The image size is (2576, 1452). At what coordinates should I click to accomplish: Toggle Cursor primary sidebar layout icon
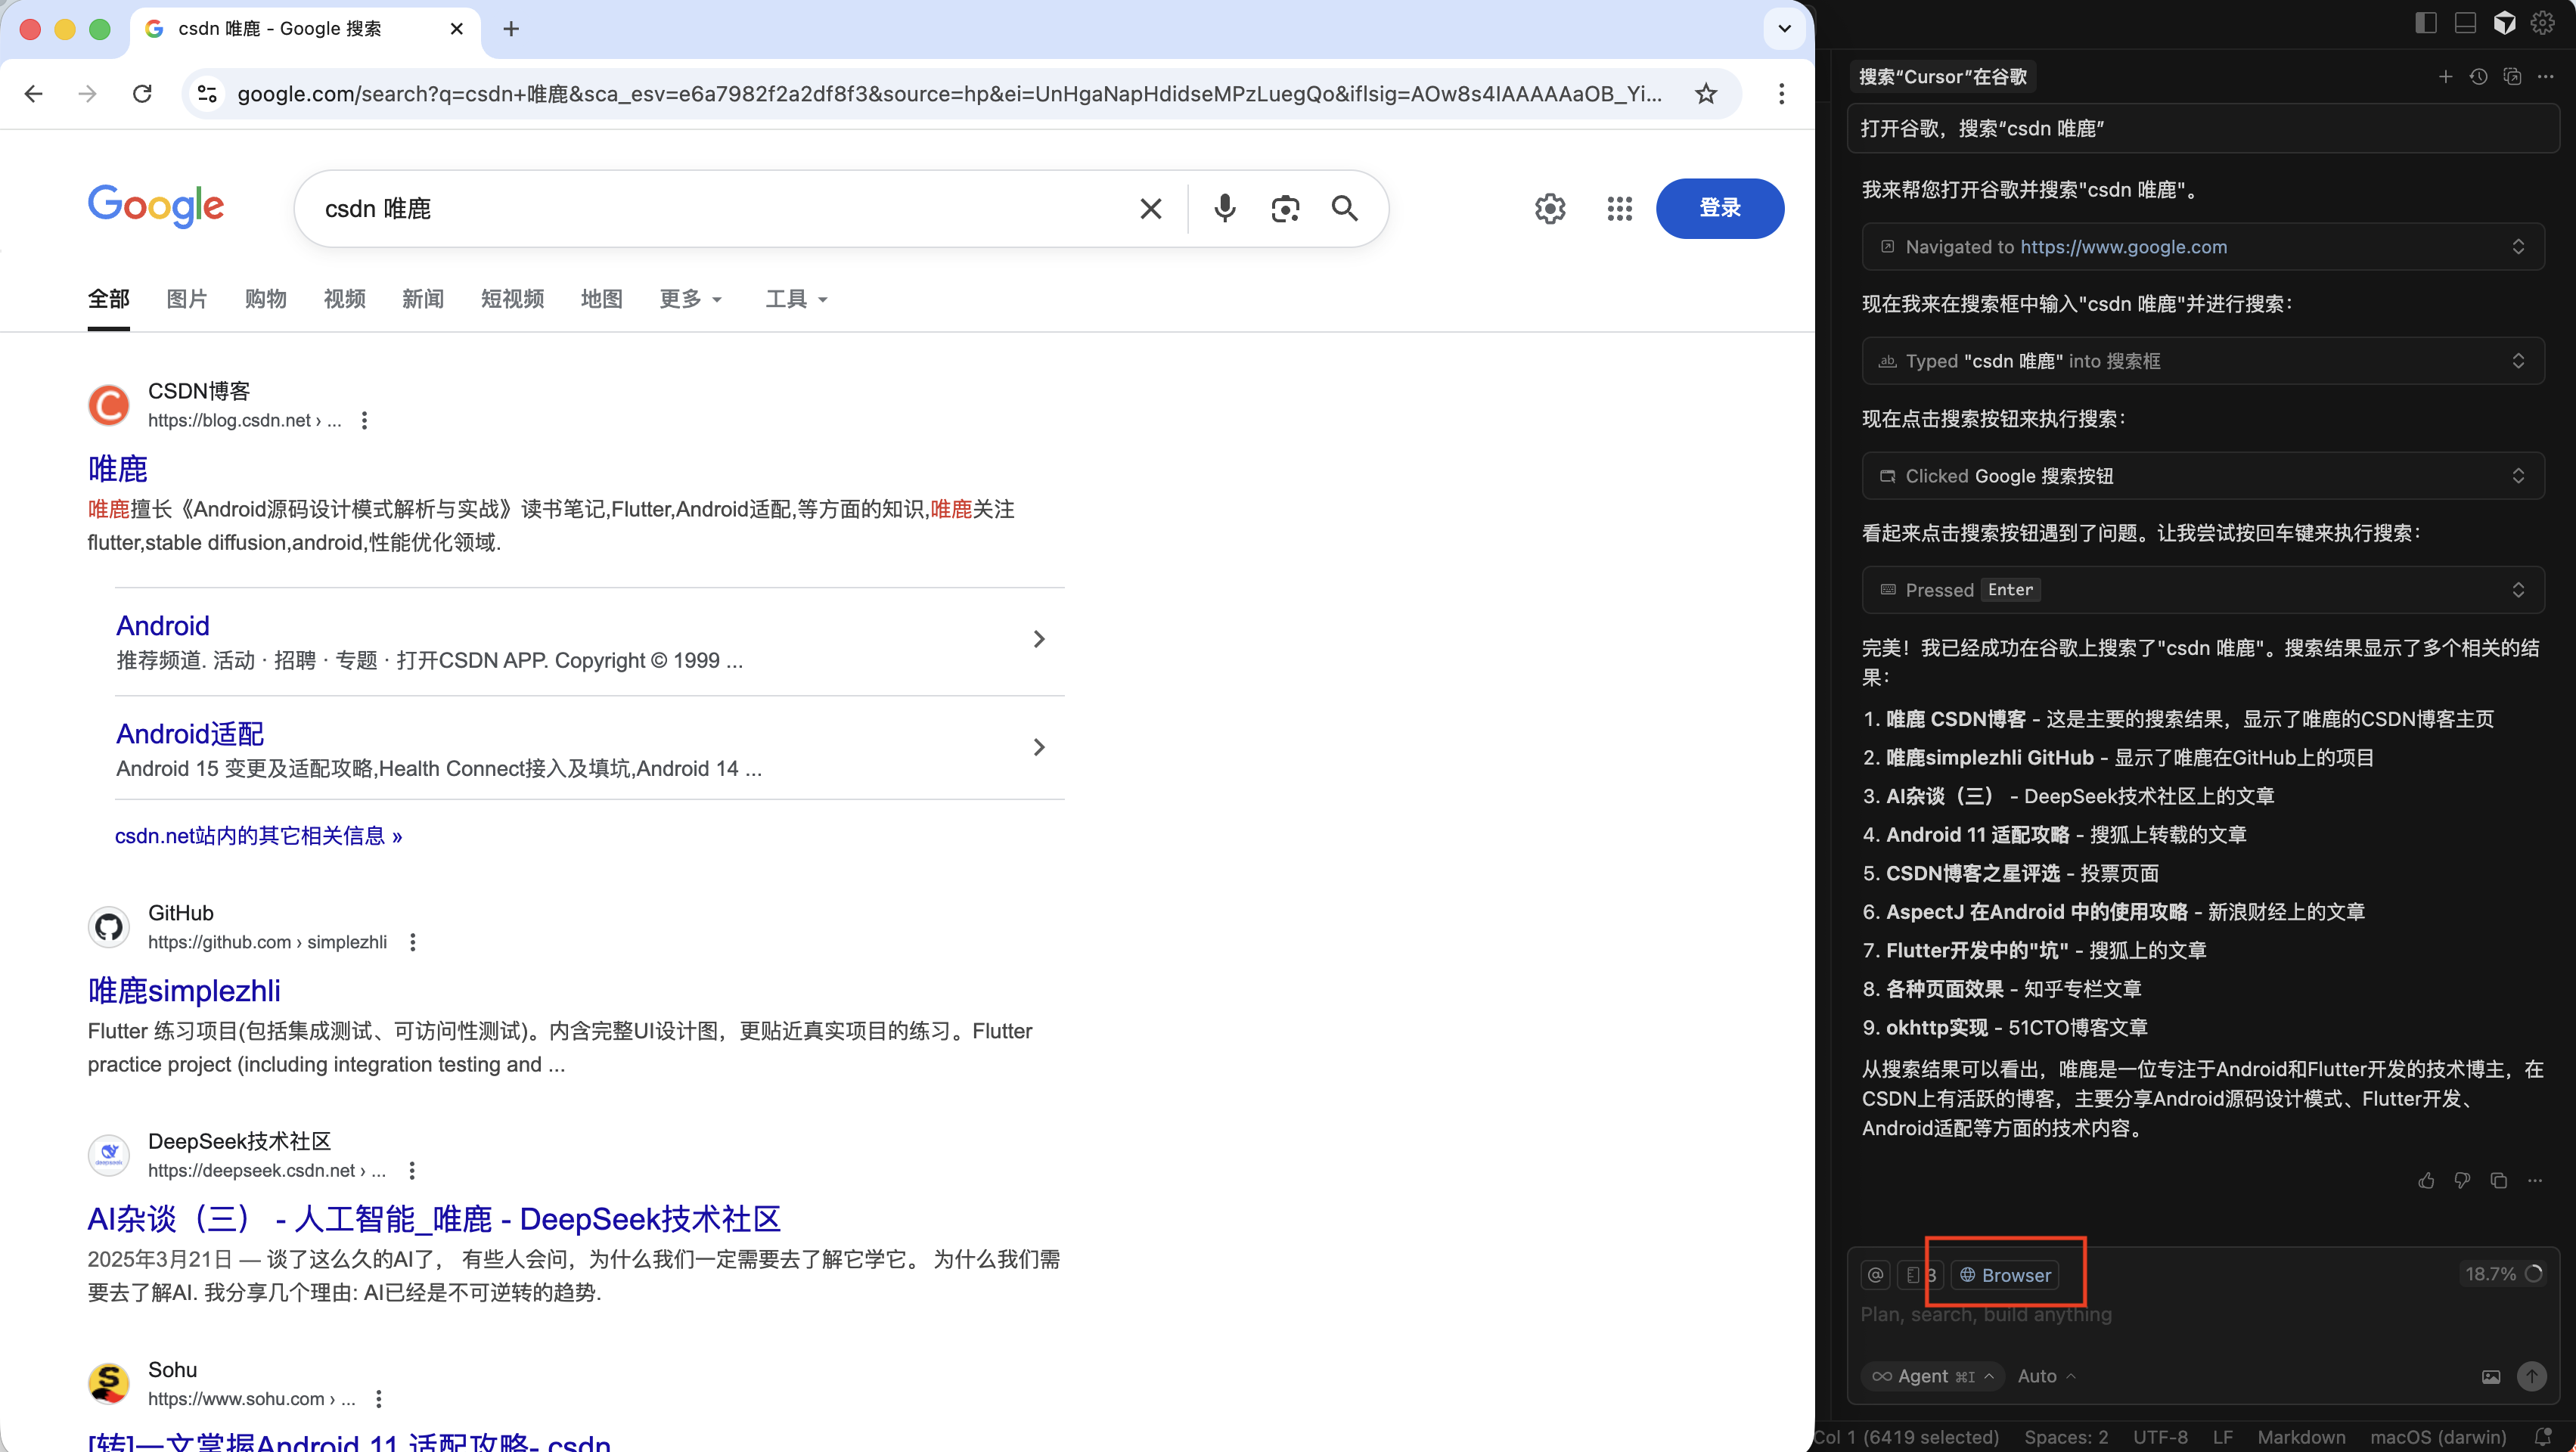2425,23
